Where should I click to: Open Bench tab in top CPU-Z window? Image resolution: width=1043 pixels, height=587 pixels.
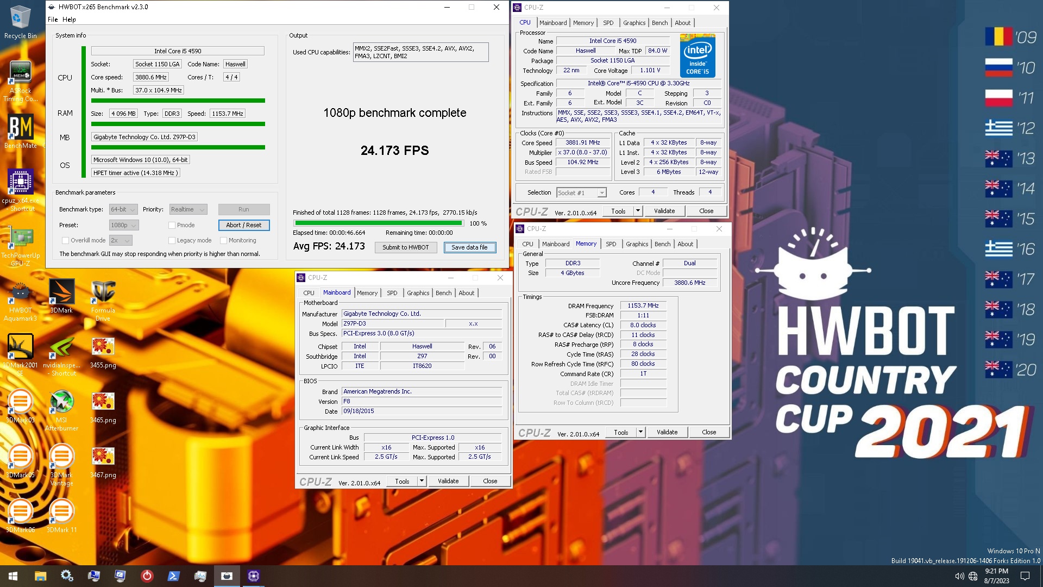(660, 23)
